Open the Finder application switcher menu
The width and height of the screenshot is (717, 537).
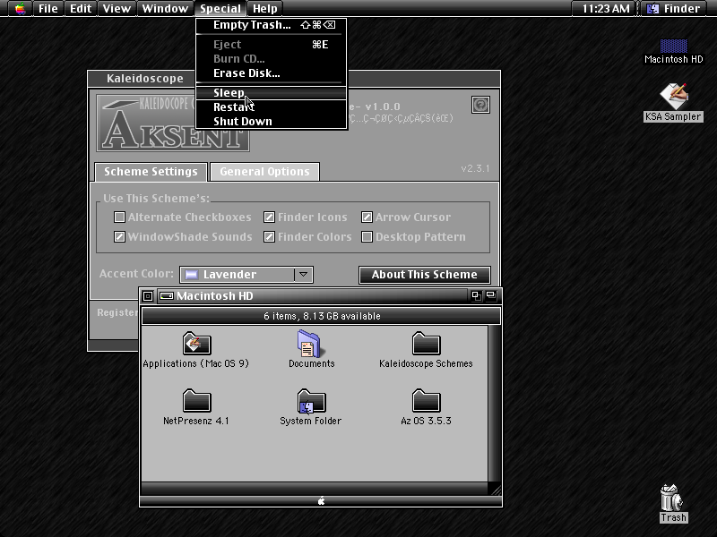point(675,8)
